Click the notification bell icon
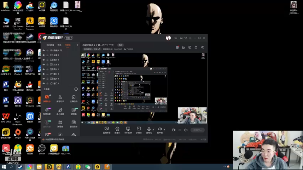 (196, 47)
